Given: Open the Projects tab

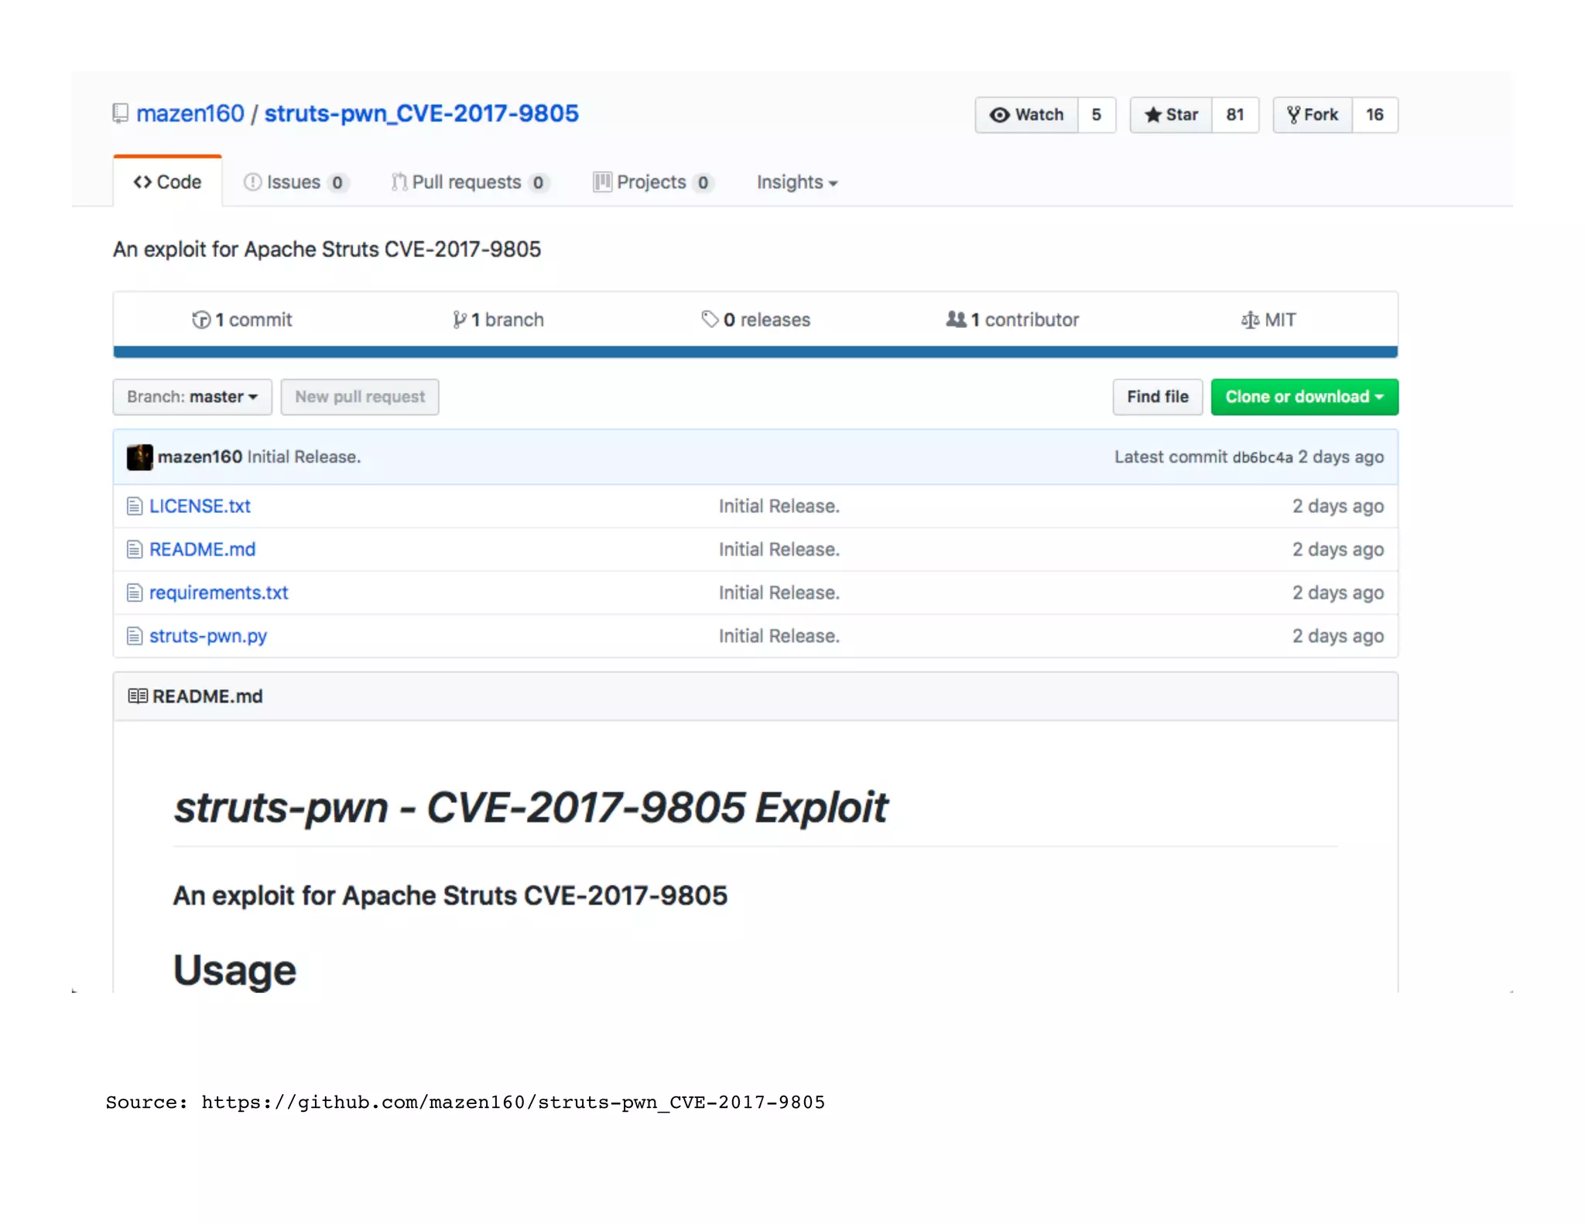Looking at the screenshot, I should click(x=652, y=182).
